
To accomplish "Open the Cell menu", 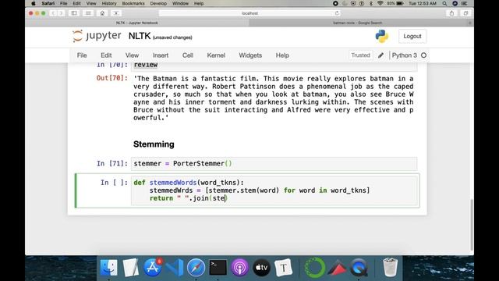I will 188,55.
